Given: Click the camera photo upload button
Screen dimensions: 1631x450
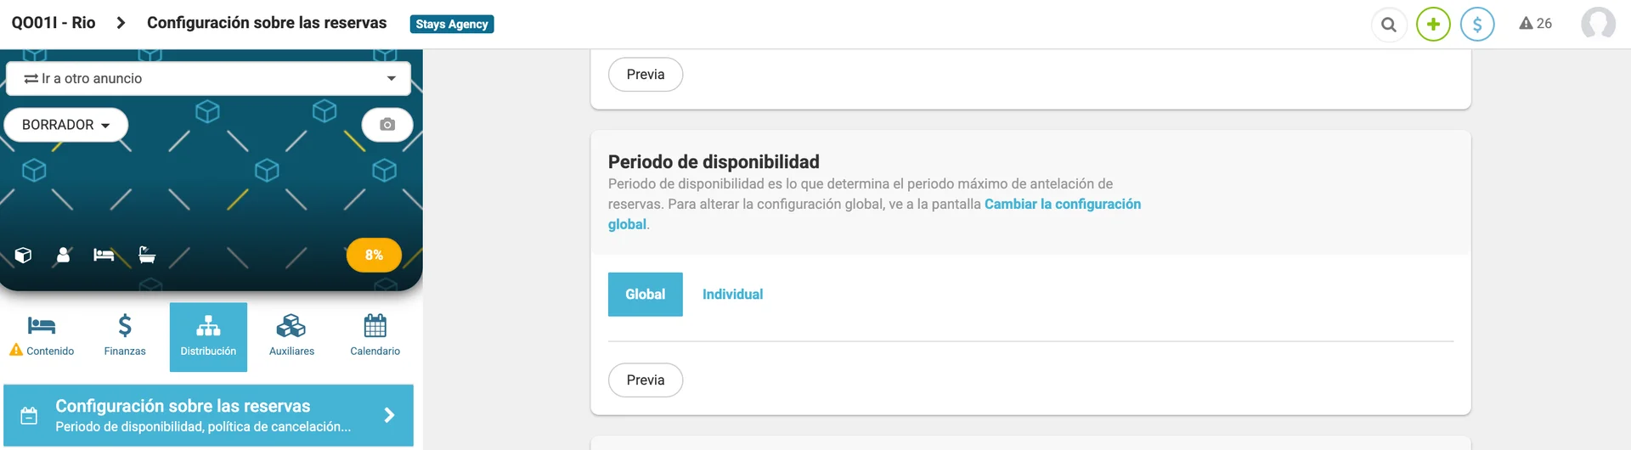Looking at the screenshot, I should (x=387, y=125).
